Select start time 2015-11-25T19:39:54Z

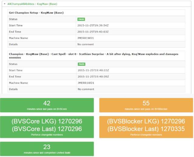coord(93,25)
